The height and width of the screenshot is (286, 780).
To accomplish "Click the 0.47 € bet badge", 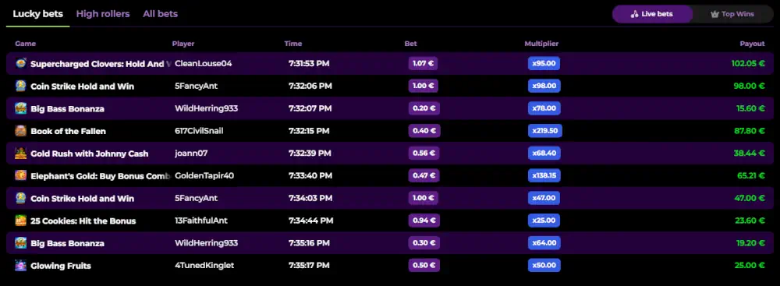I will coord(424,175).
